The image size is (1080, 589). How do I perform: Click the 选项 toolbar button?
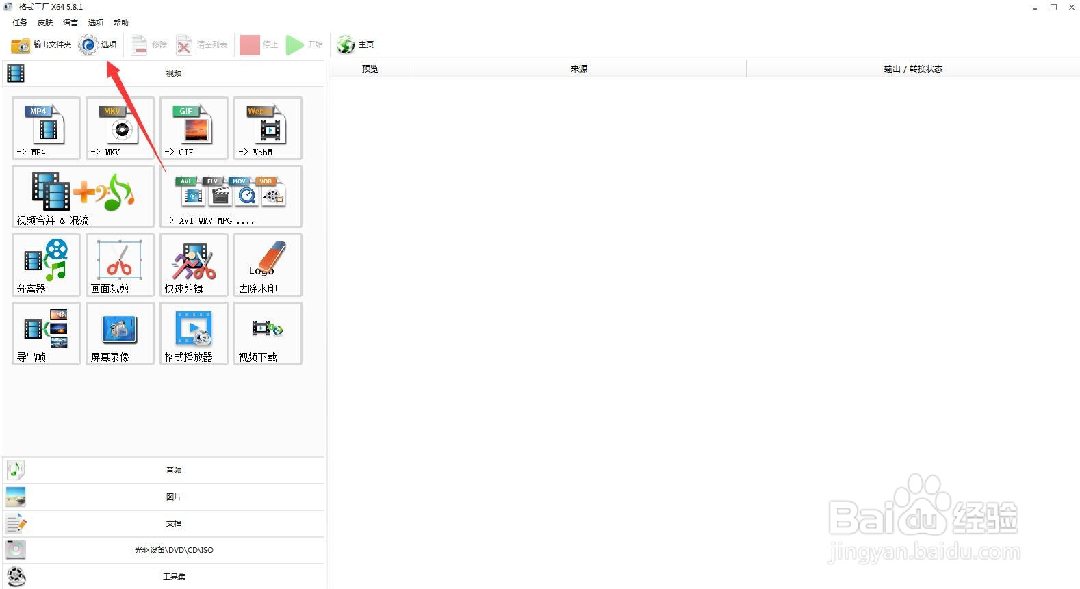coord(98,45)
